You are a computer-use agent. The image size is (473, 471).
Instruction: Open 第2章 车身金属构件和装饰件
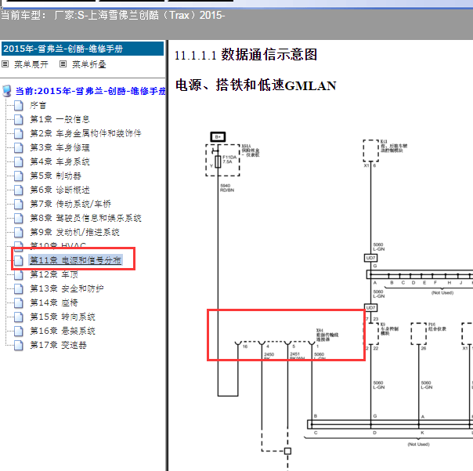pos(85,133)
